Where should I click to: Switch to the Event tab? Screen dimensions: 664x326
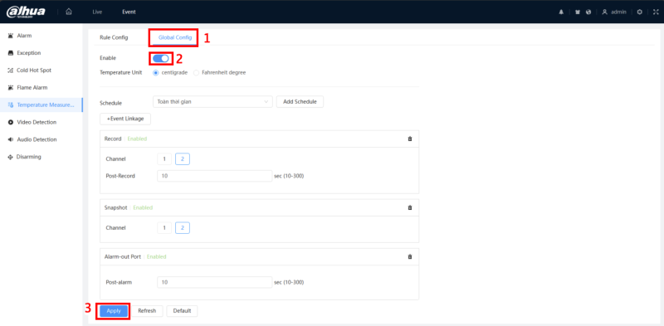click(129, 12)
